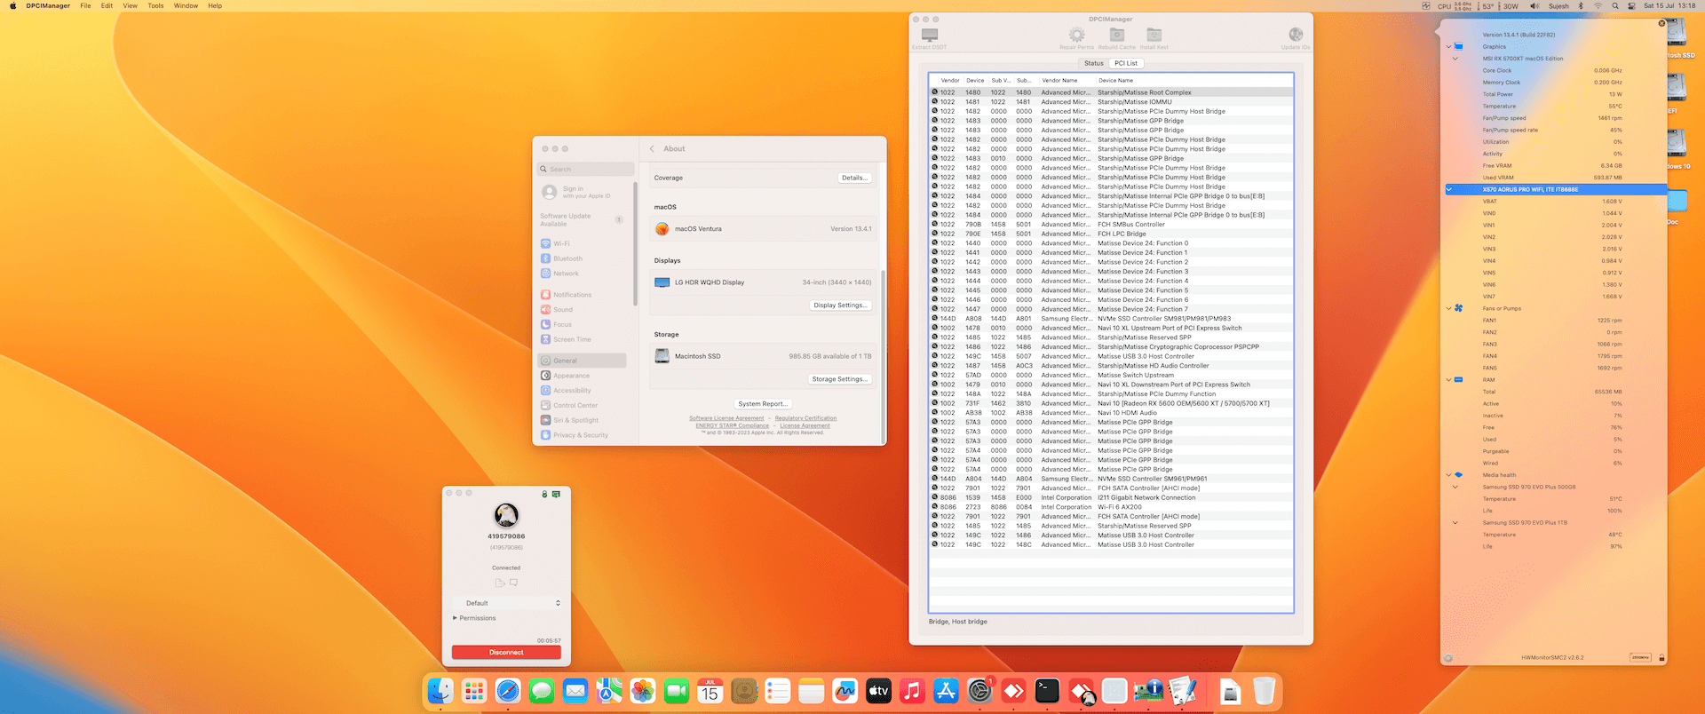This screenshot has width=1705, height=714.
Task: Click the Details... button next to Coverage
Action: pos(854,178)
